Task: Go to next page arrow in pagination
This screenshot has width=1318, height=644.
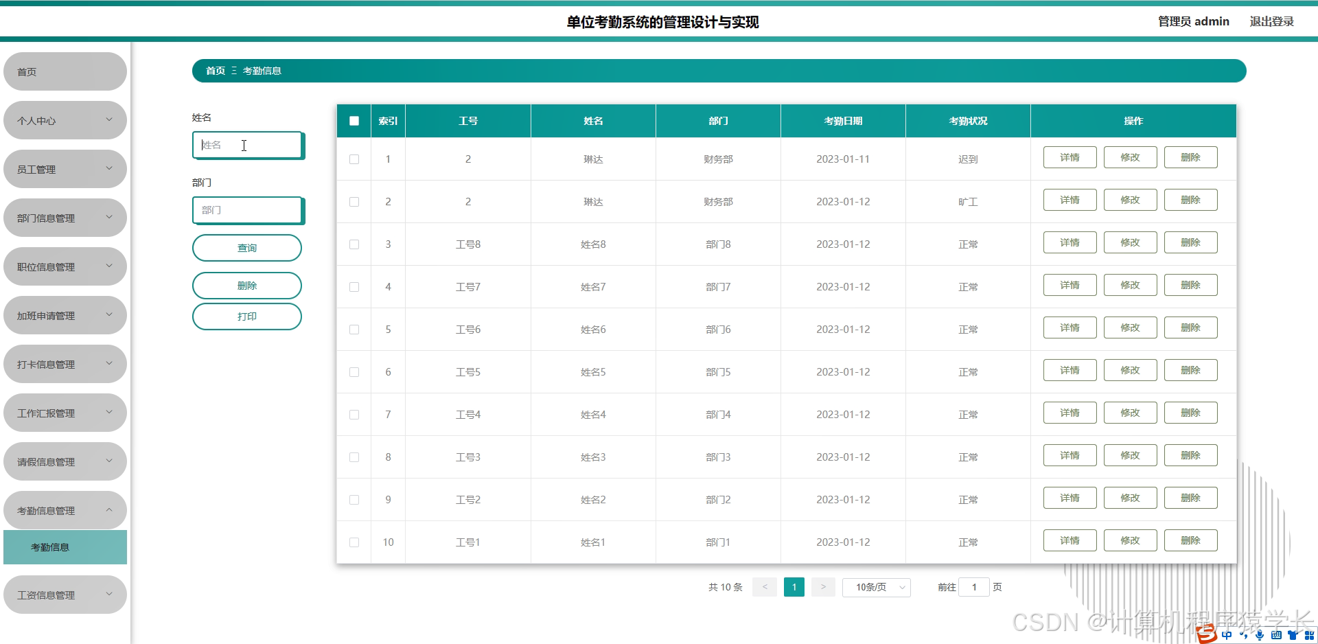Action: point(823,587)
